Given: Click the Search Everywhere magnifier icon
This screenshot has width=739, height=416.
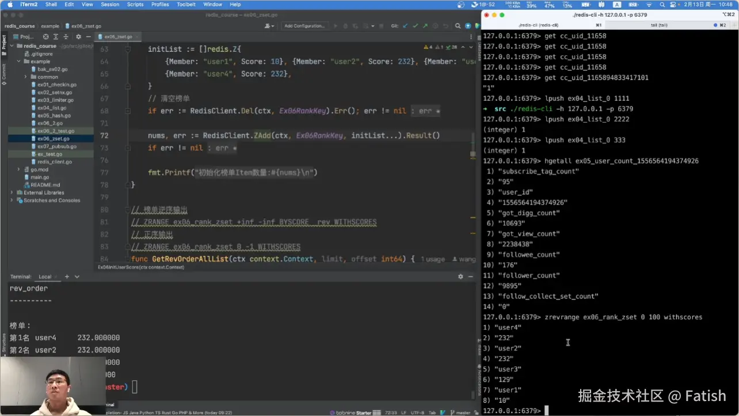Looking at the screenshot, I should pyautogui.click(x=458, y=26).
